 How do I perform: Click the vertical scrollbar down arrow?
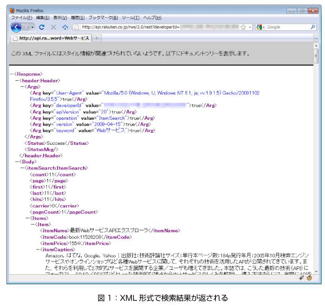[x=316, y=272]
